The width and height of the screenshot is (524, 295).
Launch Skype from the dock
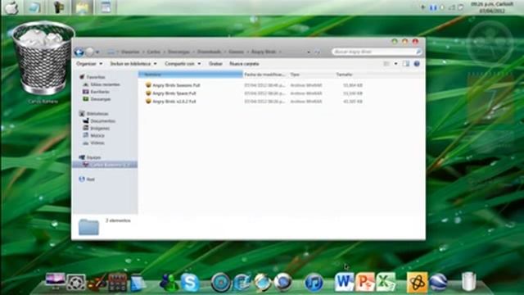(x=190, y=283)
